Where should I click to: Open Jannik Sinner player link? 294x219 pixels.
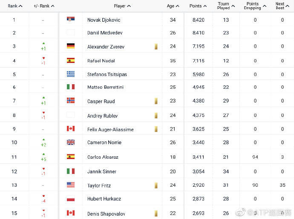102,171
